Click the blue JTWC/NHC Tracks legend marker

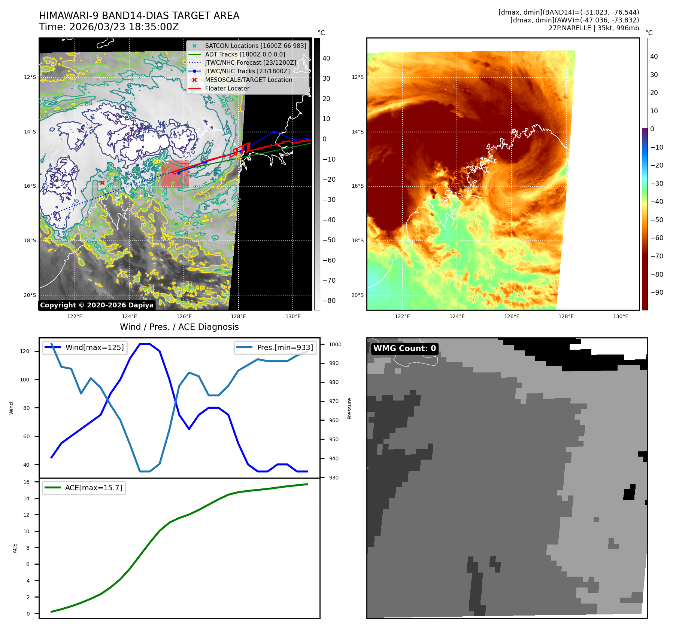click(x=194, y=71)
